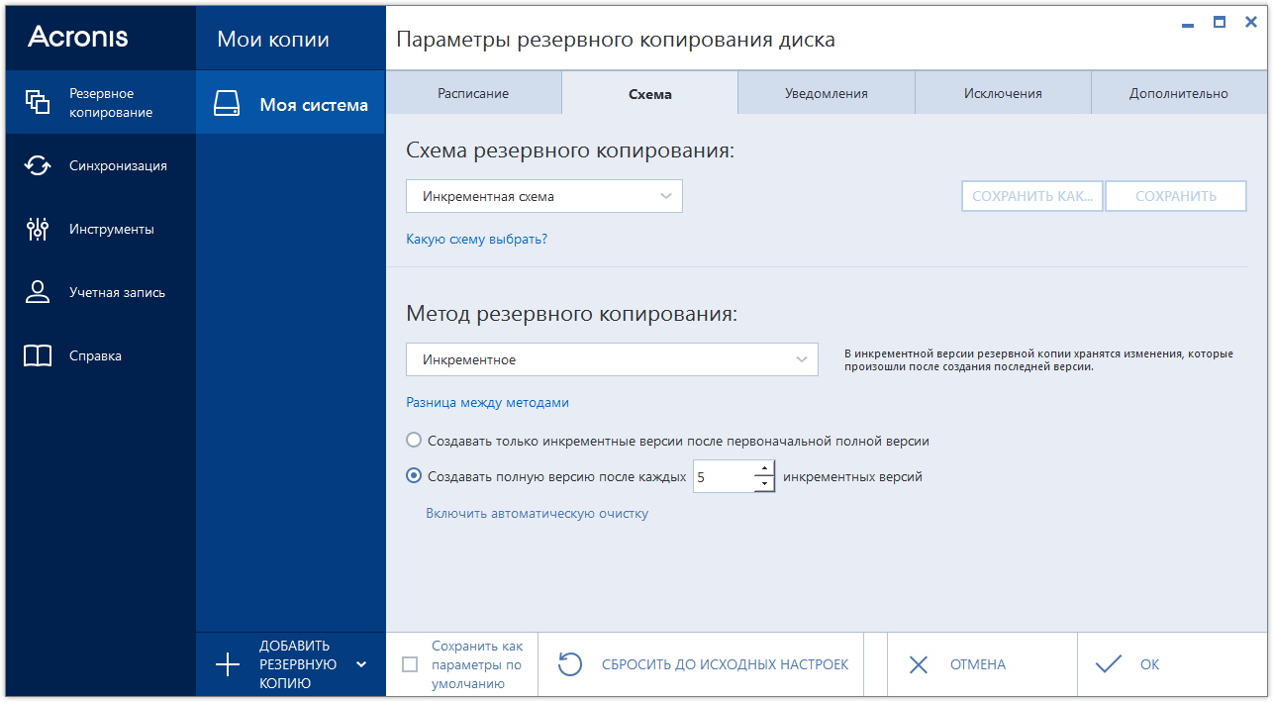Screen dimensions: 1273x702
Task: Click the Учетная запись person icon
Action: click(37, 292)
